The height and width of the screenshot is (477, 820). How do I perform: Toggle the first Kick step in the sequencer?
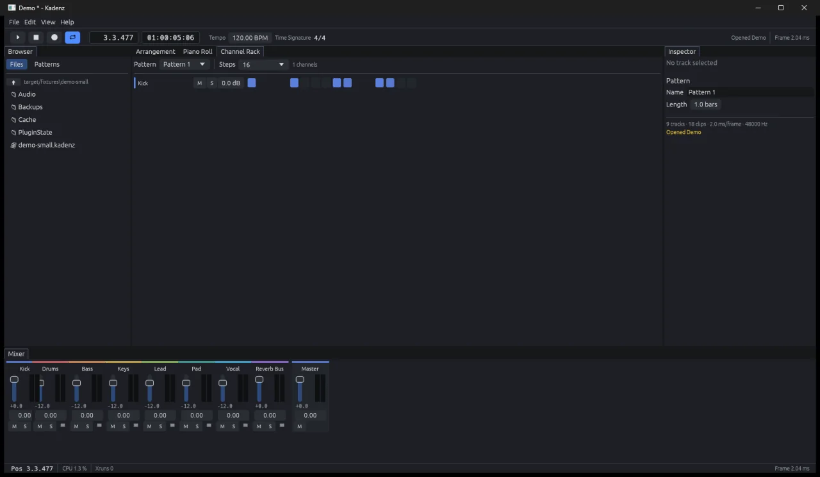pyautogui.click(x=252, y=83)
